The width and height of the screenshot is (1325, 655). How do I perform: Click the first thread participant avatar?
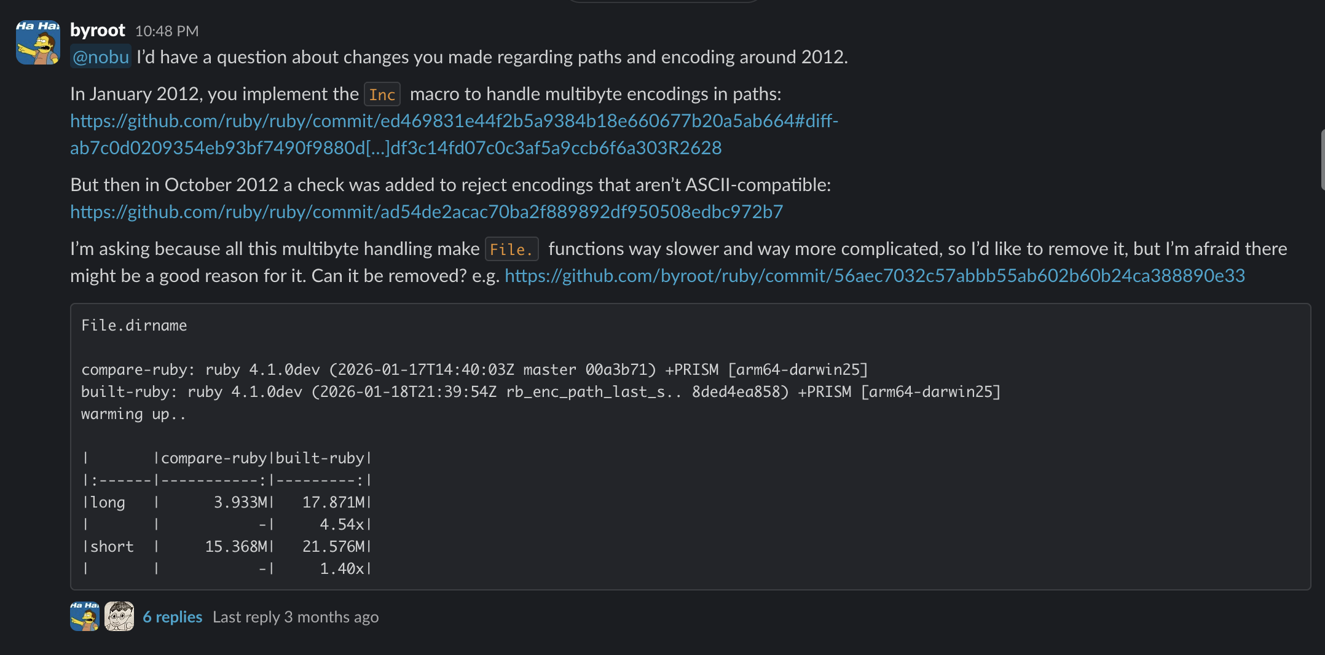point(84,617)
